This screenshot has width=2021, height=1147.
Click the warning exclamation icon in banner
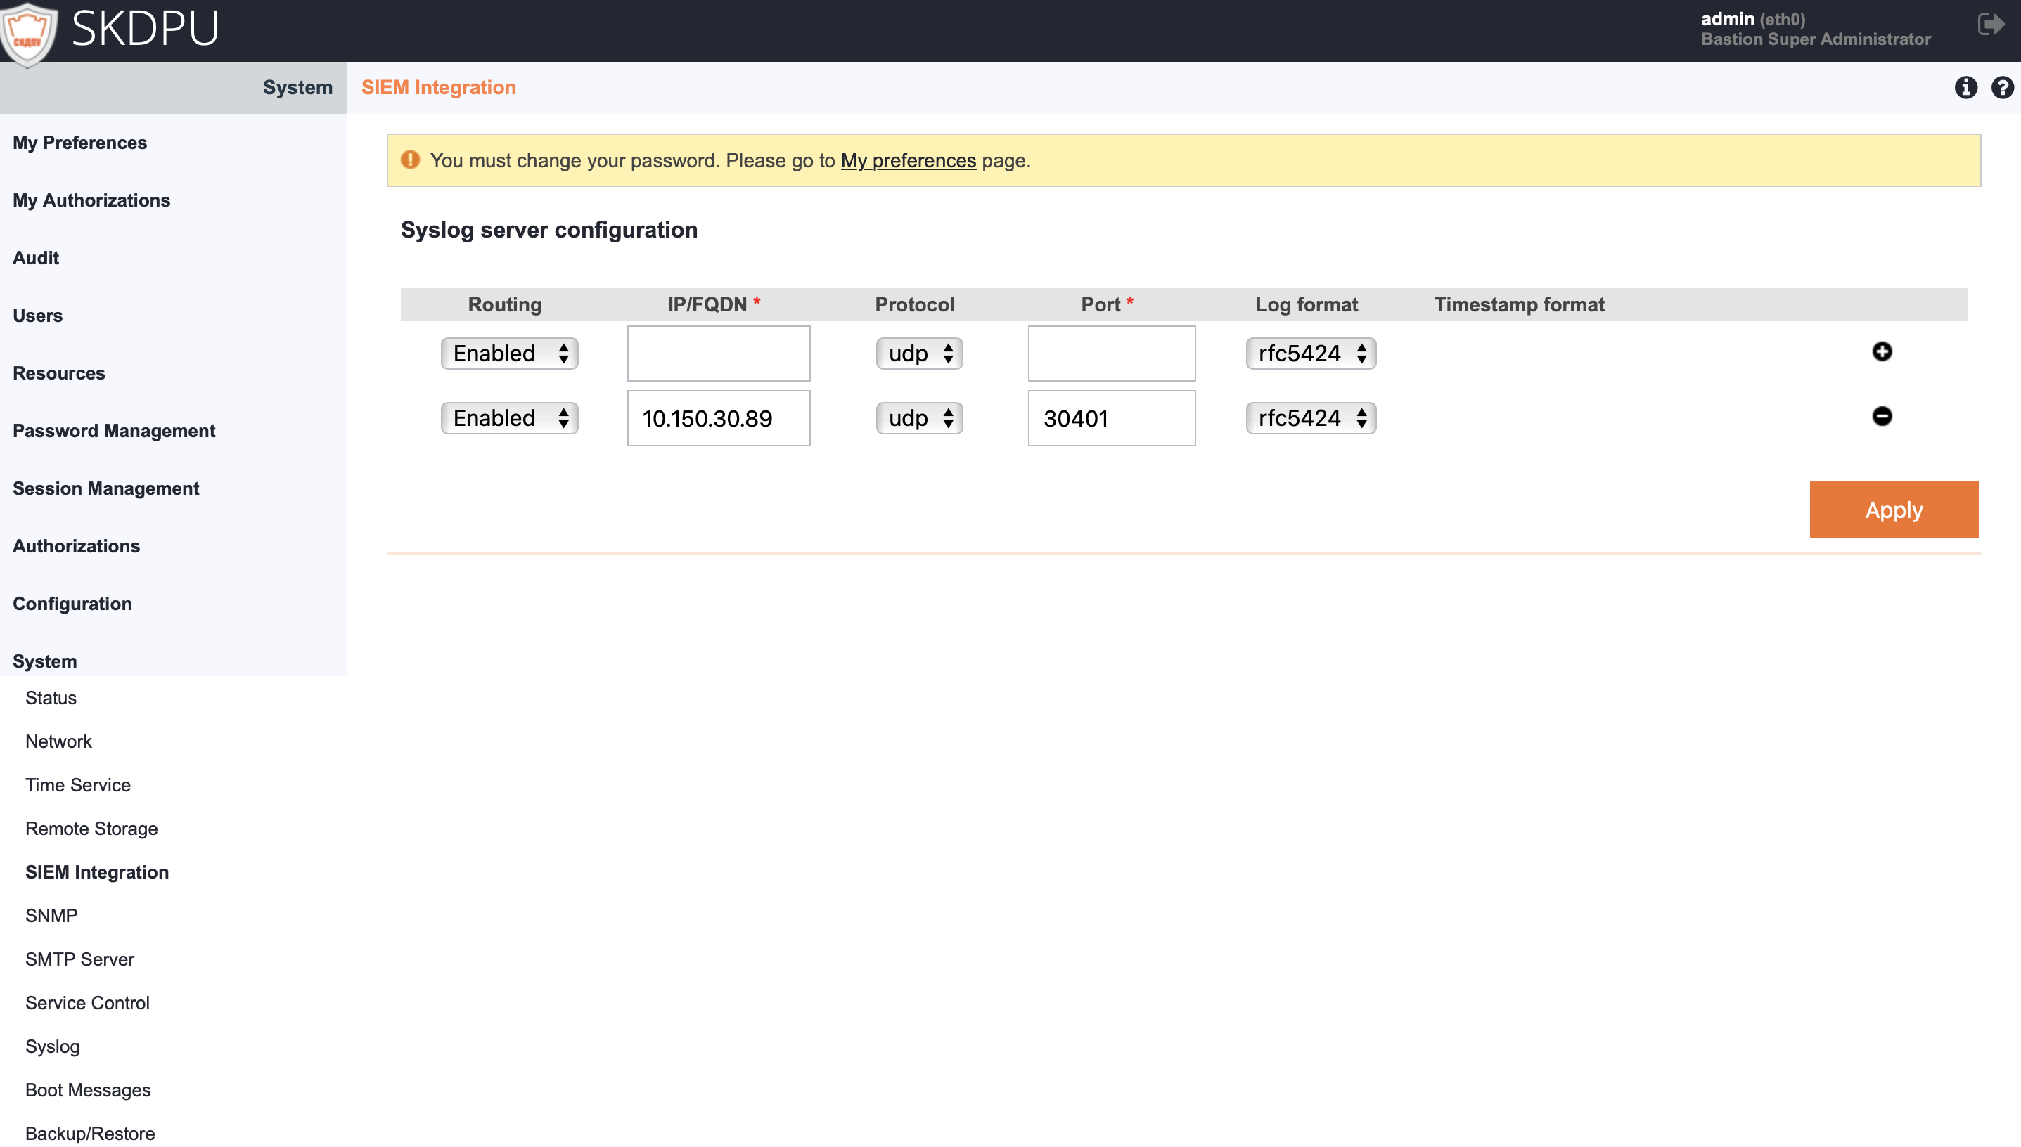pos(411,160)
